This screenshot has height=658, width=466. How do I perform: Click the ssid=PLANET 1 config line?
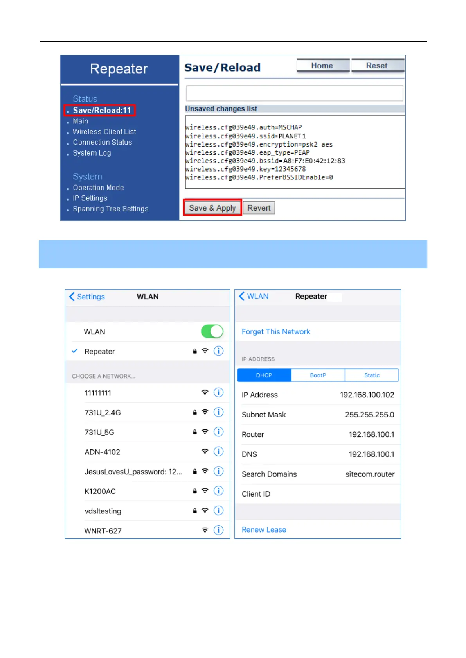pyautogui.click(x=246, y=136)
